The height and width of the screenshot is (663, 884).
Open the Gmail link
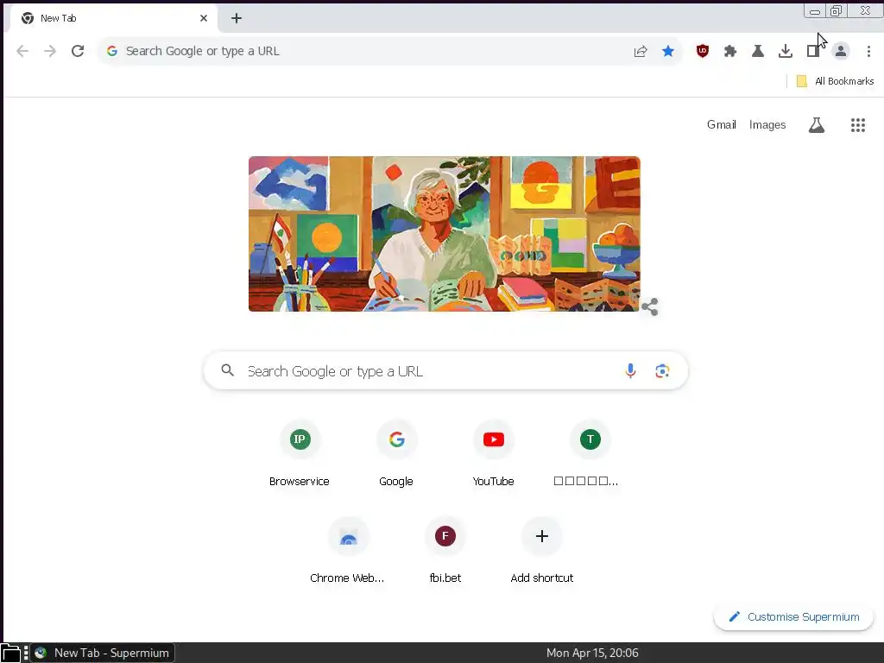pyautogui.click(x=721, y=124)
